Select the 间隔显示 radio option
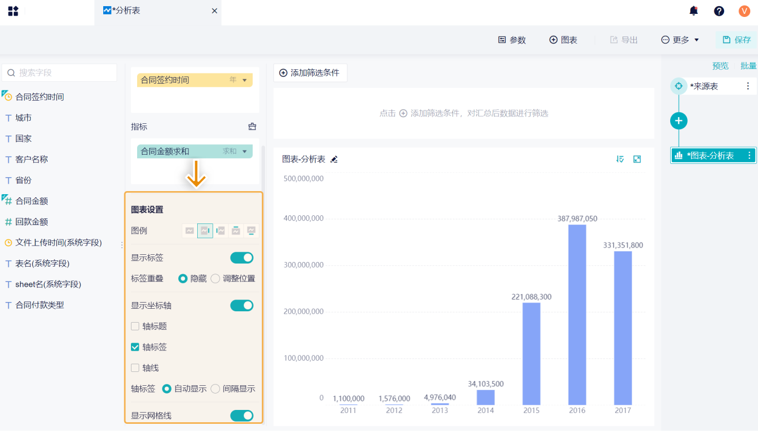 (216, 389)
